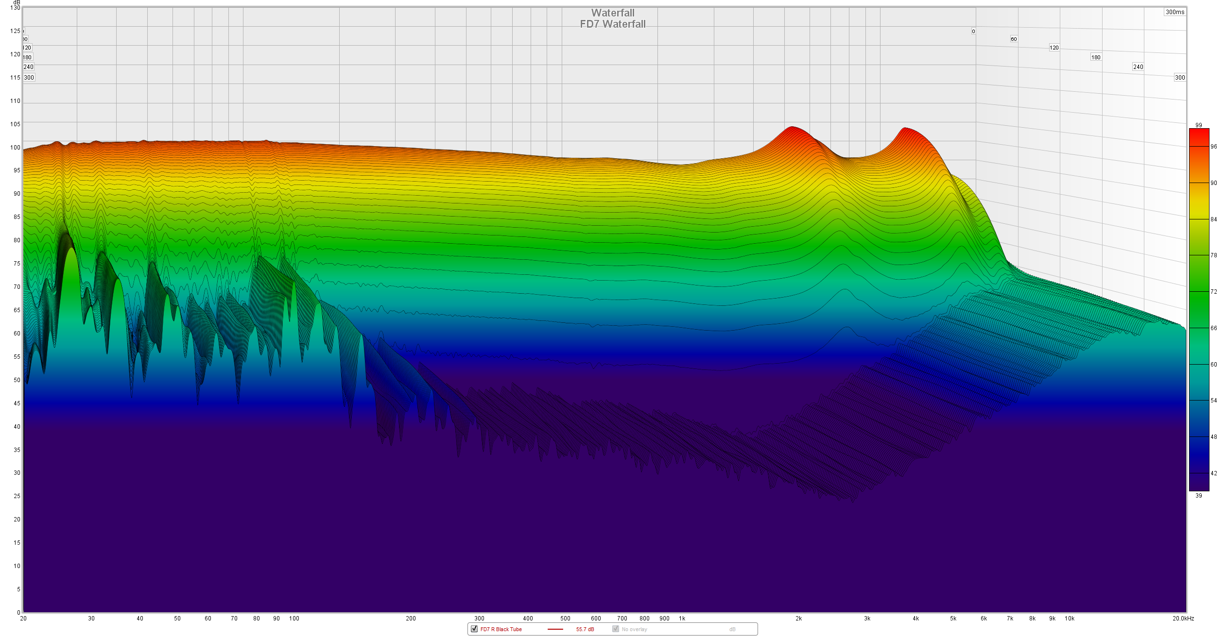
Task: Click the 300 marker on left time axis
Action: click(x=29, y=77)
